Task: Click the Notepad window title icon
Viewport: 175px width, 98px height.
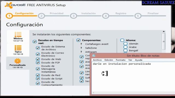Action: [x=94, y=56]
